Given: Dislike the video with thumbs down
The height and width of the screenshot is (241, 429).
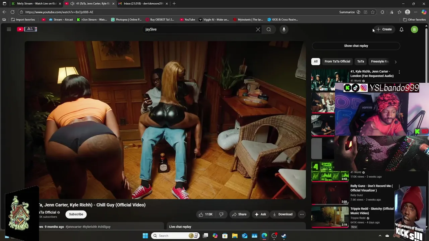Looking at the screenshot, I should [221, 214].
